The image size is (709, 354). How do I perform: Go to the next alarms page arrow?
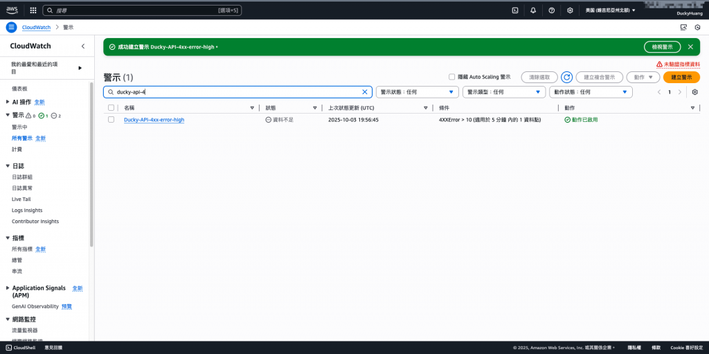pyautogui.click(x=679, y=92)
